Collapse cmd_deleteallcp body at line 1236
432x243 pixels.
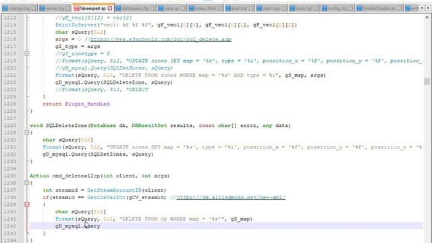tap(27, 183)
